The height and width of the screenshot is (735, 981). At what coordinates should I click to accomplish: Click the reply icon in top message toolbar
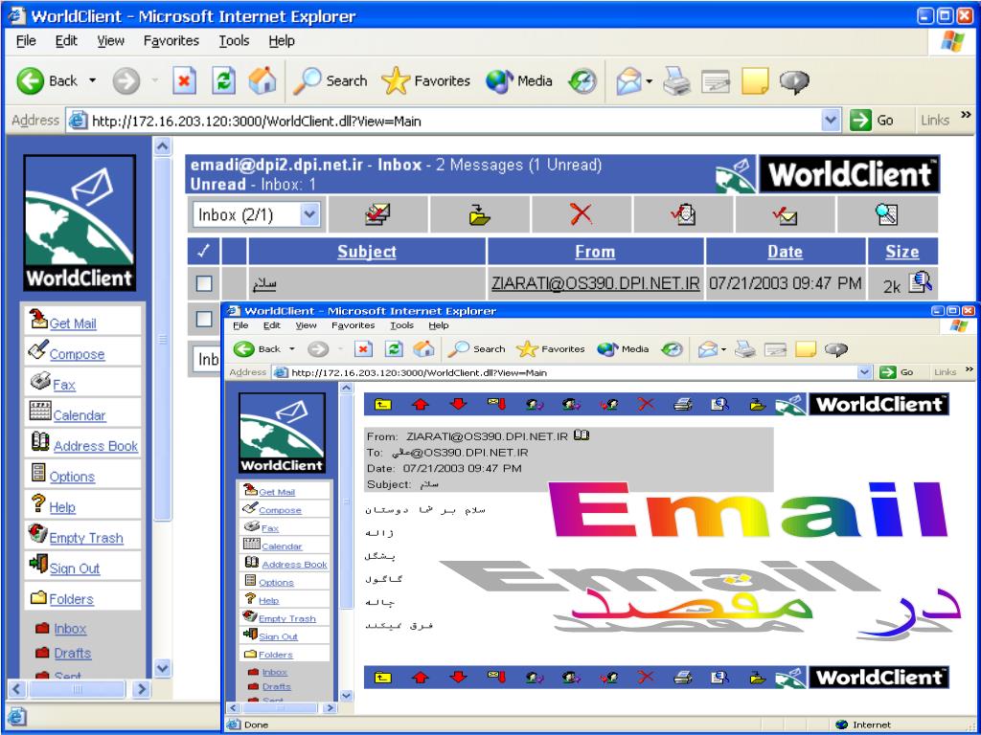point(534,405)
